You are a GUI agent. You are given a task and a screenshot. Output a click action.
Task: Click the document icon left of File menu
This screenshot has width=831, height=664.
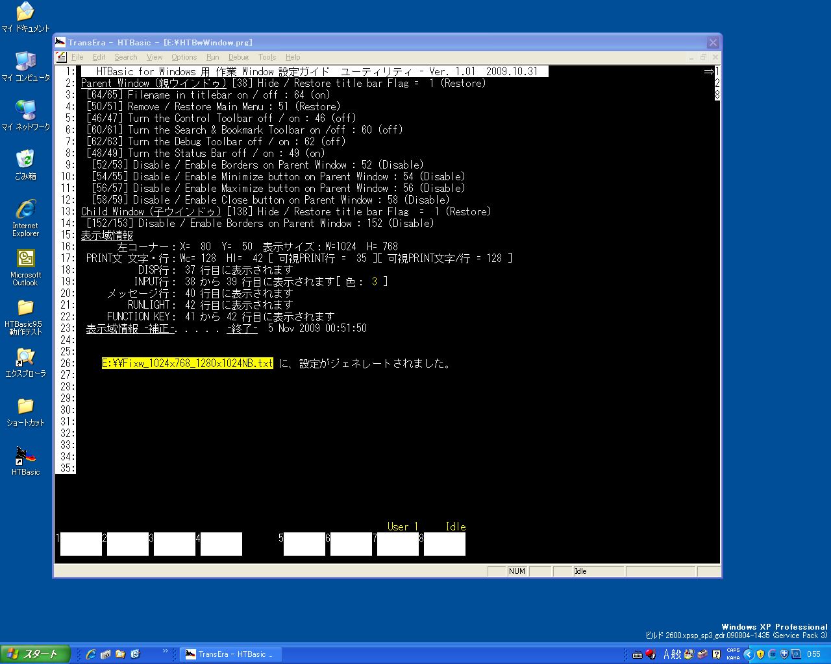coord(61,57)
